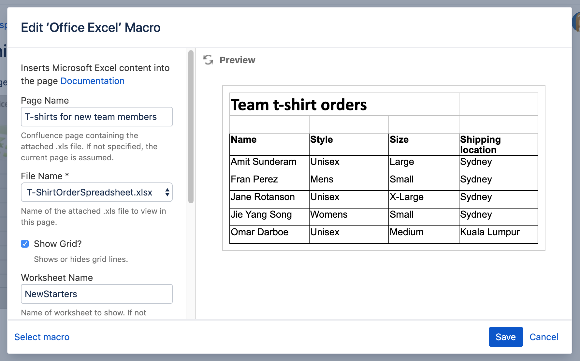Click the Preview heading label
Screen dimensions: 580x361
pos(238,60)
